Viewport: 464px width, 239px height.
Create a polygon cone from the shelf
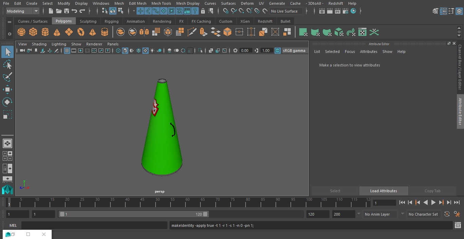(57, 32)
